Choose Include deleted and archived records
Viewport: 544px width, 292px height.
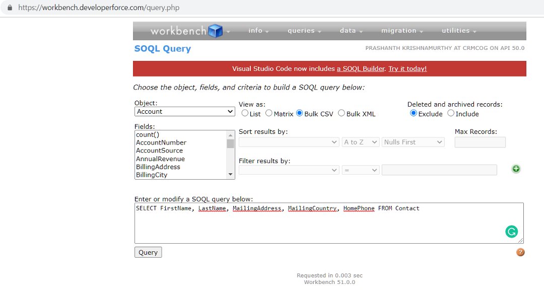[x=451, y=113]
